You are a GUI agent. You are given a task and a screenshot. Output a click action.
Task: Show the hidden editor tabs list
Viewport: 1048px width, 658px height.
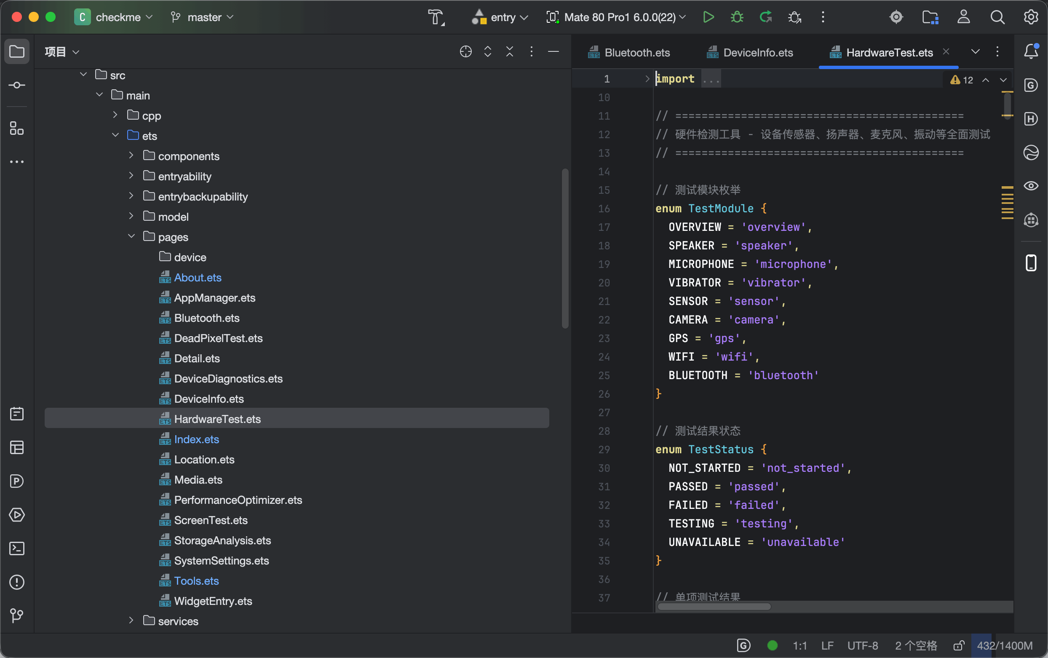pos(976,51)
